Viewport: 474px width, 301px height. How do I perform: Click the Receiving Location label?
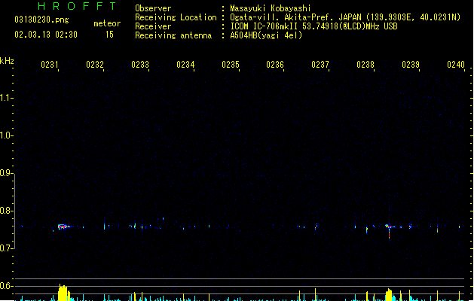click(176, 17)
